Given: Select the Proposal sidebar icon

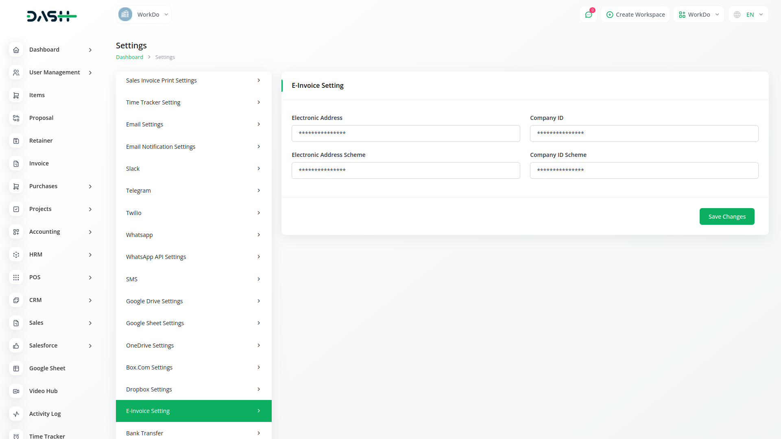Looking at the screenshot, I should pyautogui.click(x=16, y=118).
